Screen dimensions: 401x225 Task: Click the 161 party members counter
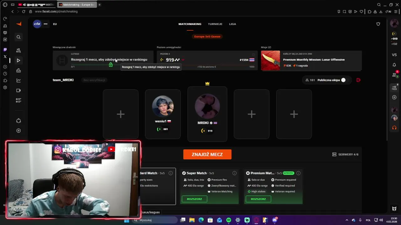(310, 80)
